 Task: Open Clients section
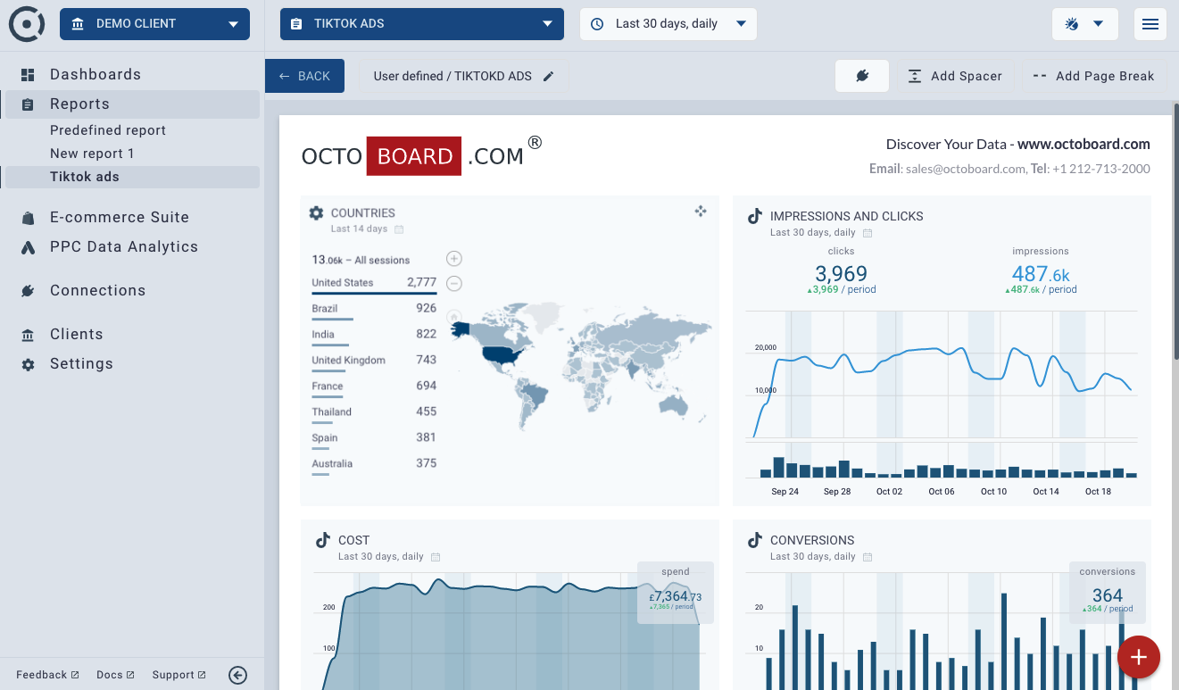pyautogui.click(x=76, y=334)
